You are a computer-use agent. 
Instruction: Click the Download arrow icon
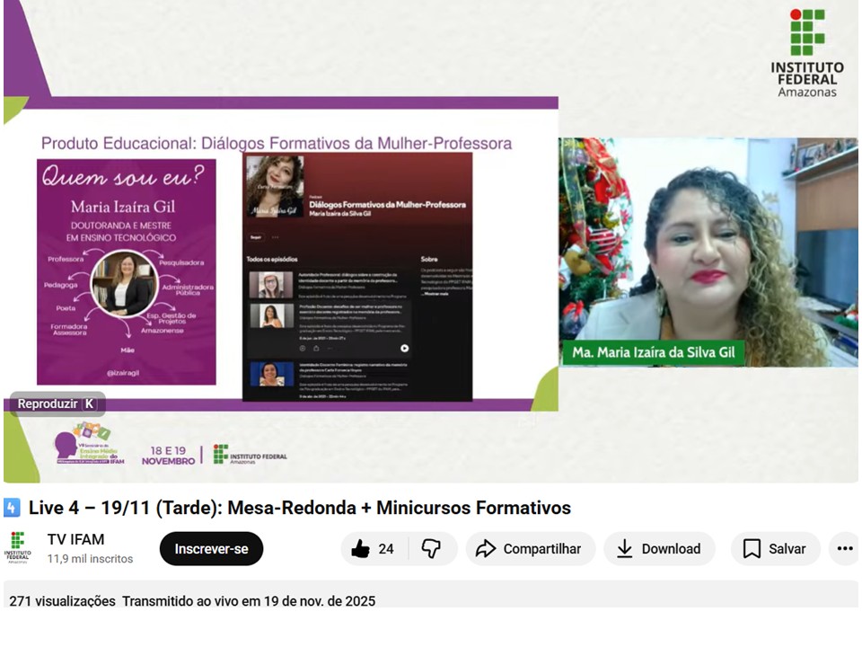pos(624,549)
